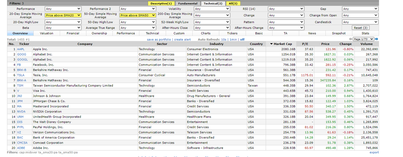The height and width of the screenshot is (157, 403).
Task: Switch to the Charts view tab
Action: 206,33
